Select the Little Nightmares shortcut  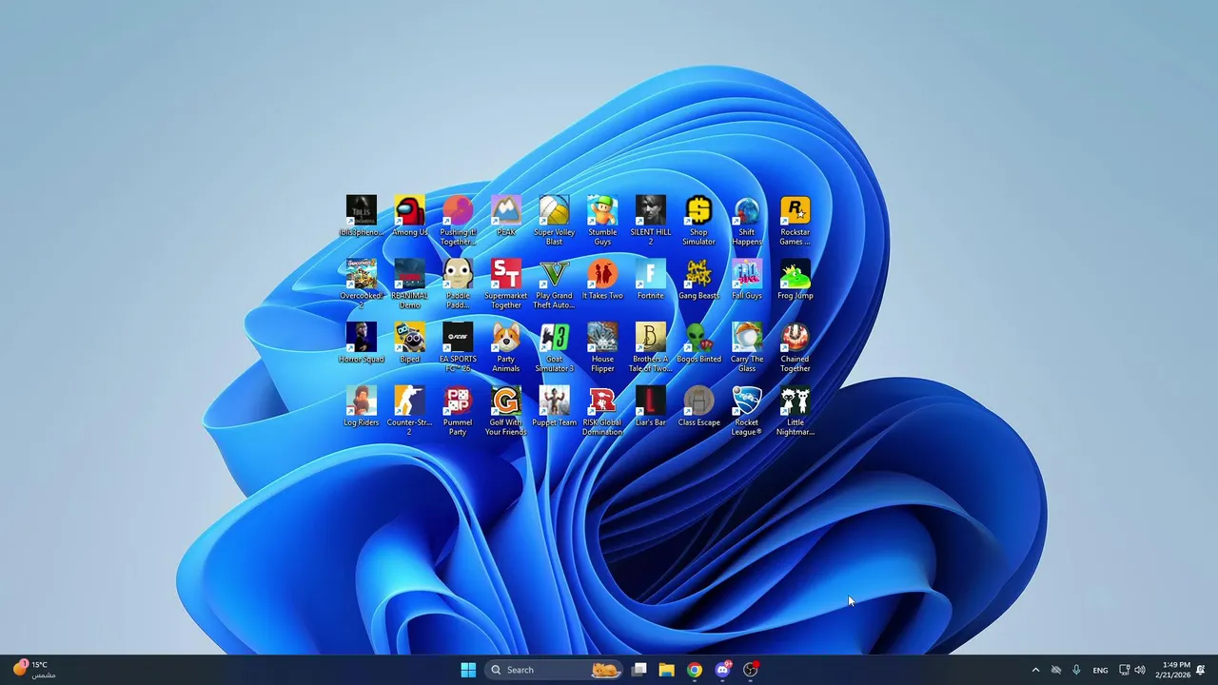click(796, 411)
